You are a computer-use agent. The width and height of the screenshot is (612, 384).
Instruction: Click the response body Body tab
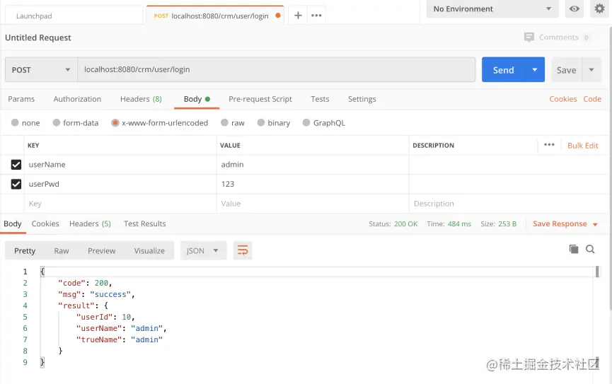coord(13,223)
